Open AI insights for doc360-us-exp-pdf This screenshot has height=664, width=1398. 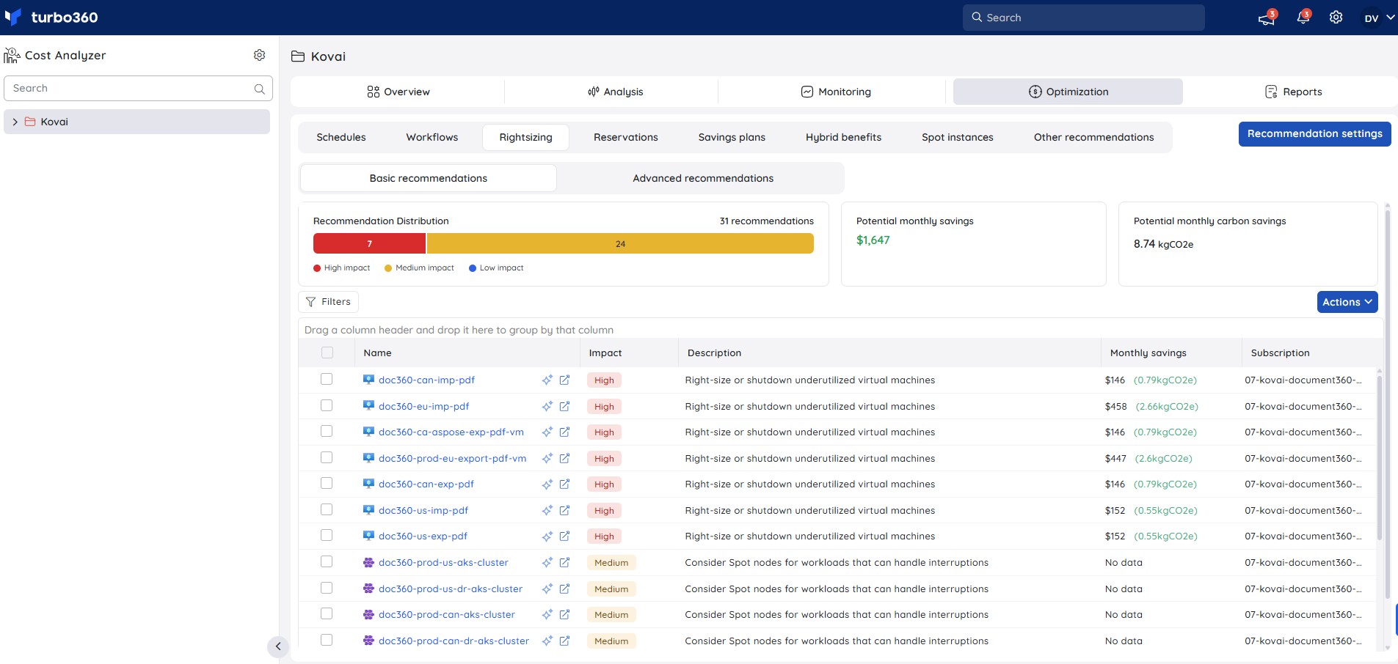click(547, 536)
